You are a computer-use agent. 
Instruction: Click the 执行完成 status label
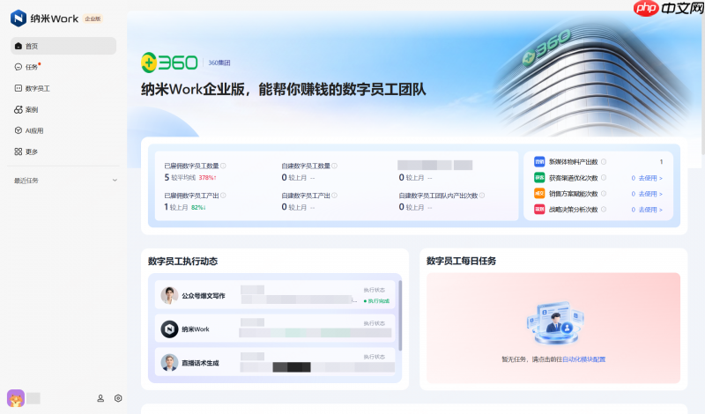377,301
